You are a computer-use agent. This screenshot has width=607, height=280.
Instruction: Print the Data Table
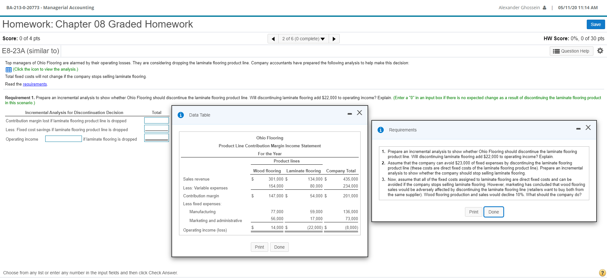tap(259, 247)
